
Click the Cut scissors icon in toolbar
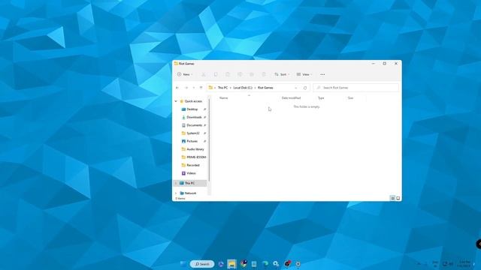204,74
